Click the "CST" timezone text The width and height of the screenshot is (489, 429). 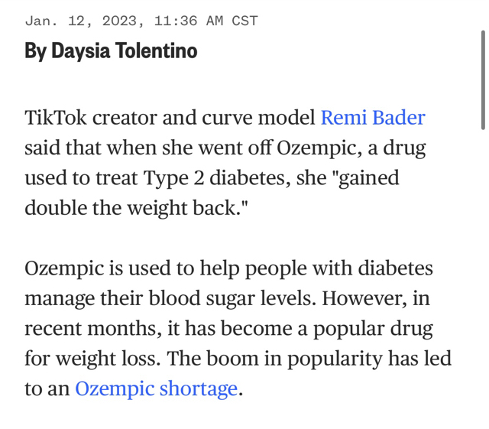[x=244, y=21]
